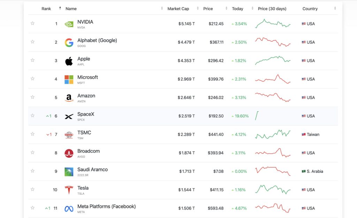Click Tesla's 30-day price sparkline
The image size is (357, 218).
click(273, 189)
